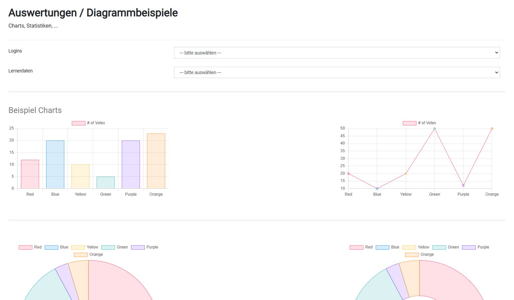Click the Blue bar in bar chart

55,164
